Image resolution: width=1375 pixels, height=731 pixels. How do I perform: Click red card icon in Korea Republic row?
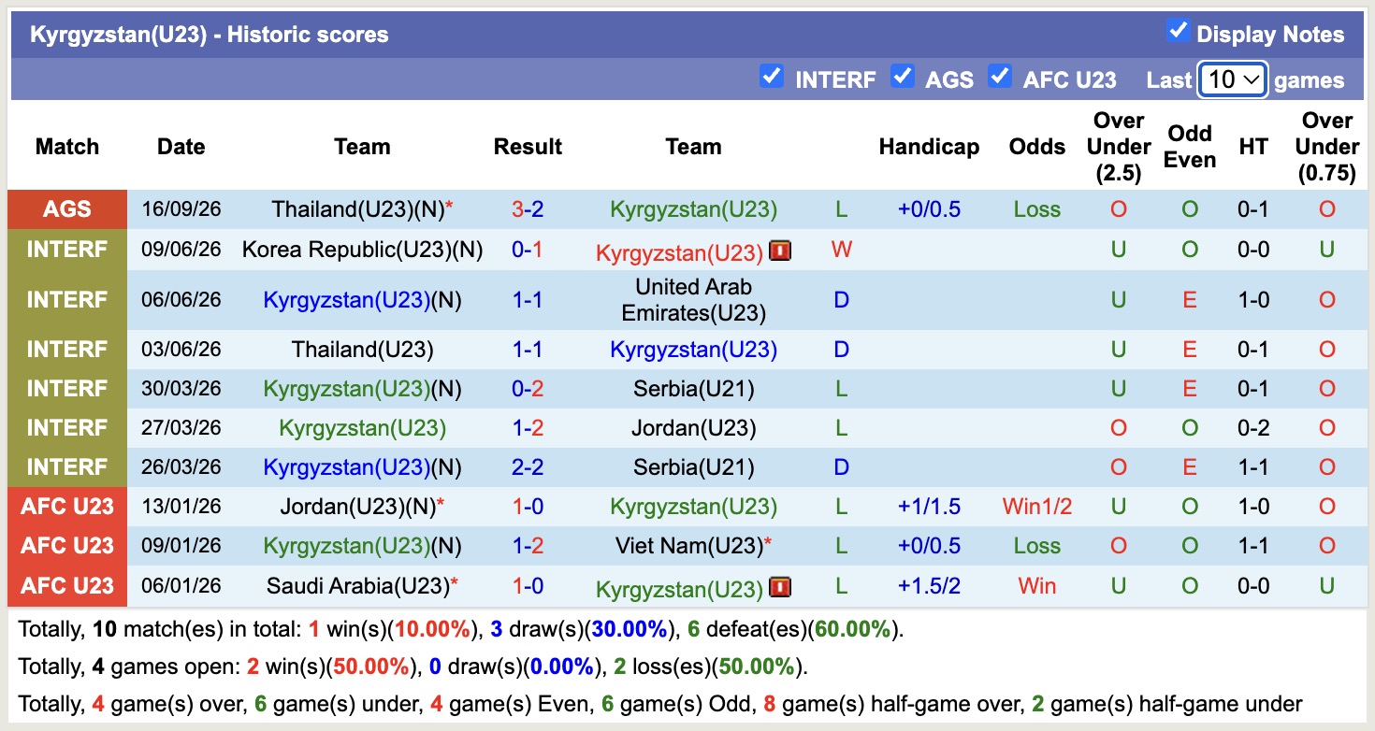(x=780, y=251)
